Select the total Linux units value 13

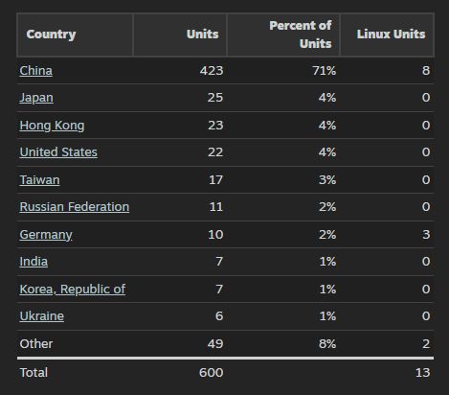pyautogui.click(x=422, y=373)
